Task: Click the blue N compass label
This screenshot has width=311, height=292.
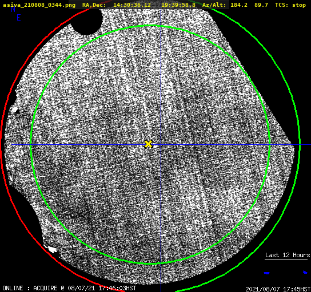Action: pos(13,9)
